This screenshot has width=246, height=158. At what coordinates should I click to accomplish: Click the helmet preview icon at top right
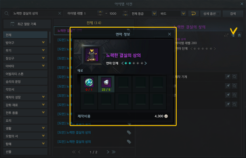239,35
